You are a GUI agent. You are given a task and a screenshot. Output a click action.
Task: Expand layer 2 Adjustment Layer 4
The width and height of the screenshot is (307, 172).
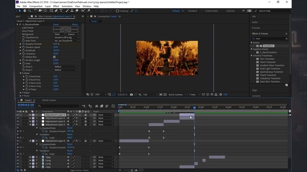(30, 118)
